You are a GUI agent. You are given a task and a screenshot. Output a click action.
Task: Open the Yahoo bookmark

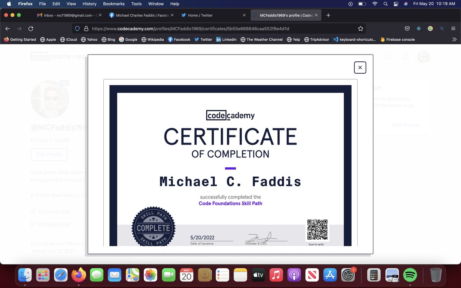(89, 39)
